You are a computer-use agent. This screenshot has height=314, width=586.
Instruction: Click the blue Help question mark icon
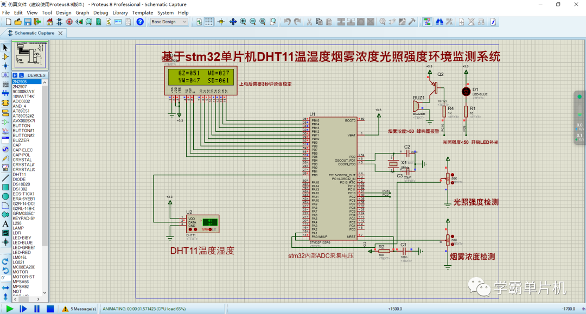pyautogui.click(x=140, y=22)
